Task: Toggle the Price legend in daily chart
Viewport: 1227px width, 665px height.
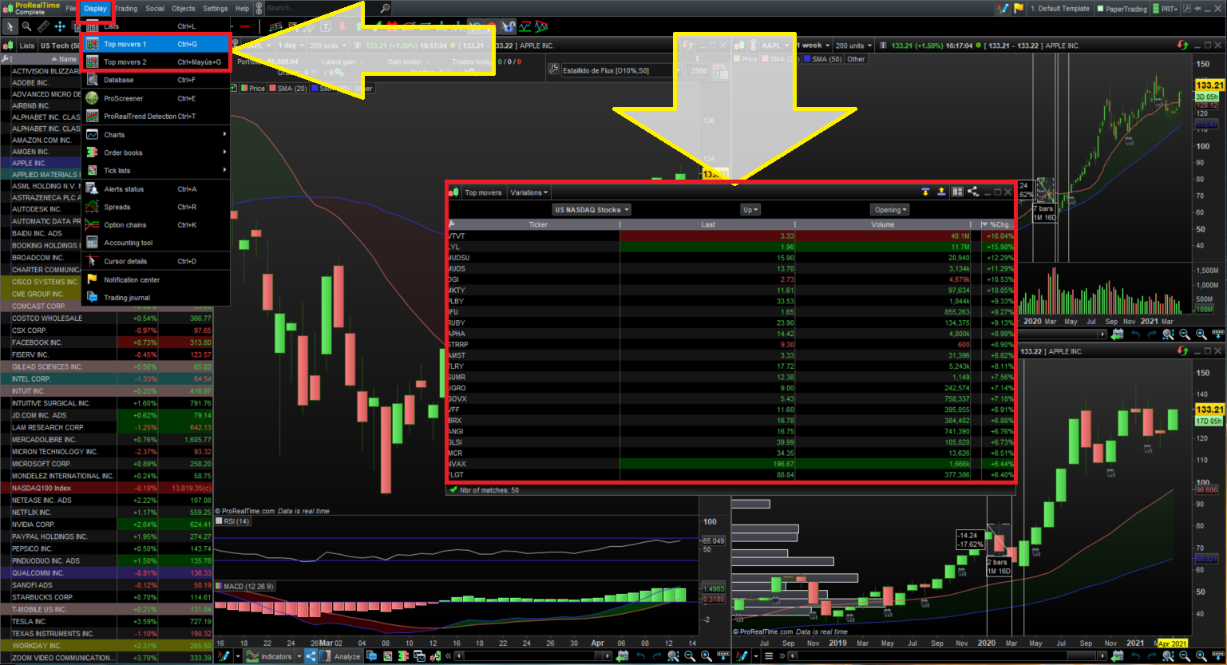Action: coord(252,89)
